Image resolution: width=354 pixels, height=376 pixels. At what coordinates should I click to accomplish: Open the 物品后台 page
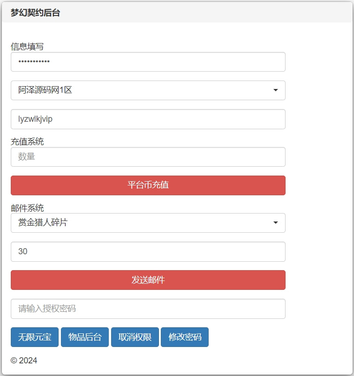coord(85,337)
